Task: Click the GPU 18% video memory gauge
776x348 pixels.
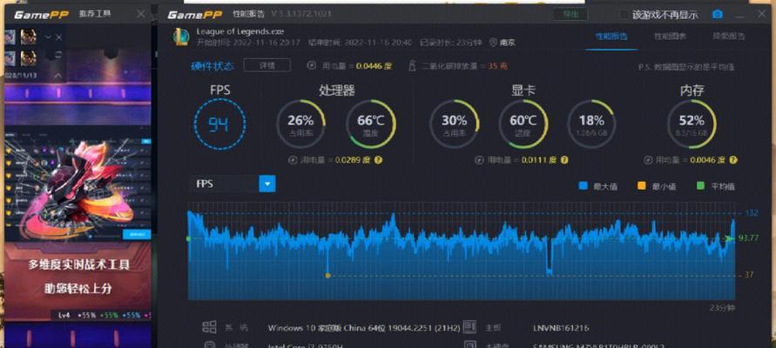Action: [x=591, y=124]
